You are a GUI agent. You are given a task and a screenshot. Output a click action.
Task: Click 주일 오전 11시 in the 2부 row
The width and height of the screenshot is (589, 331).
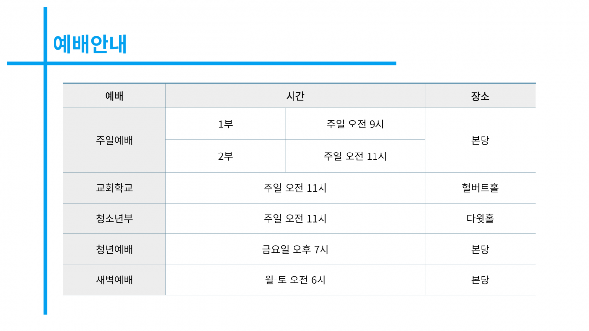point(355,156)
